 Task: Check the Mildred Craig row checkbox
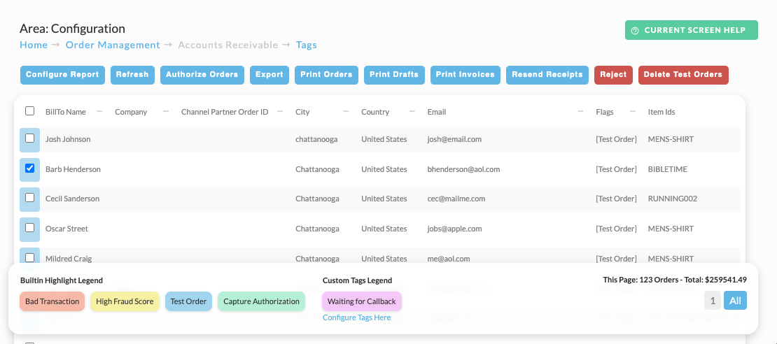pos(29,257)
